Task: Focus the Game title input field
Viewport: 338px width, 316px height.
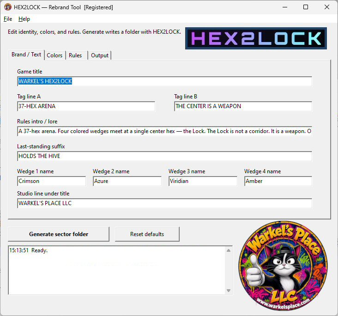Action: pos(164,81)
